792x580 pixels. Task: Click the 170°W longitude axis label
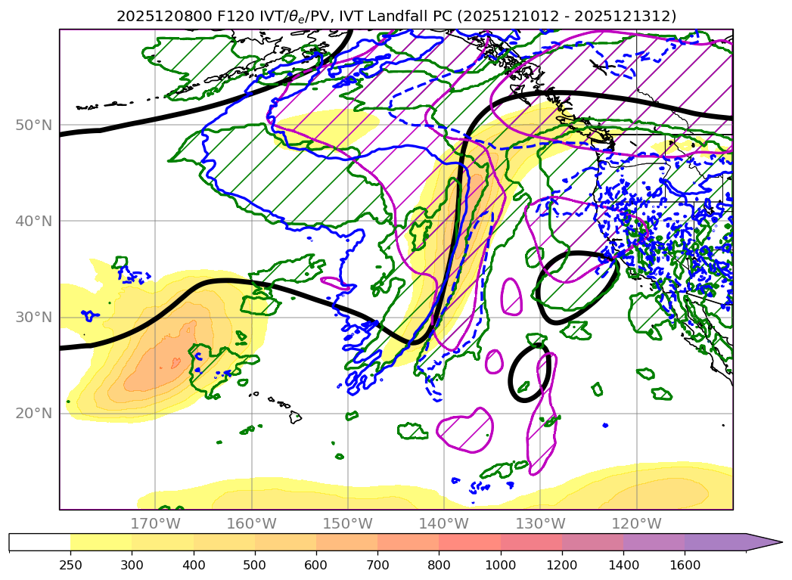[155, 524]
